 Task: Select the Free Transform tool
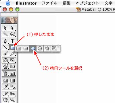(x=13, y=66)
